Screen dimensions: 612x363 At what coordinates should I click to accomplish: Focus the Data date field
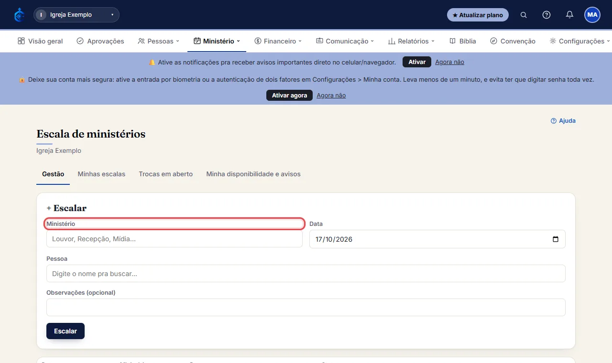pos(437,239)
